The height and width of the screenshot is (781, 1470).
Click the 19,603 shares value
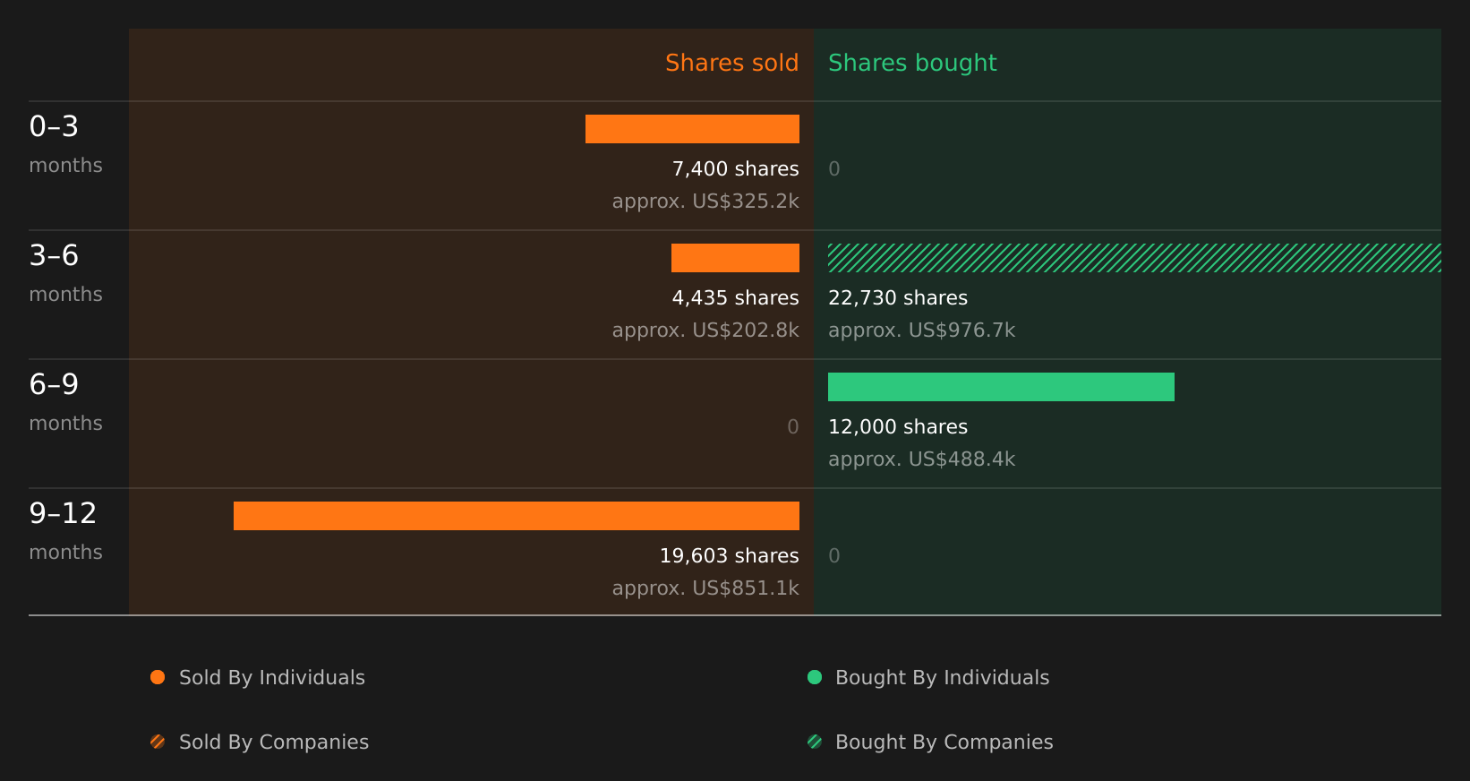[x=729, y=556]
